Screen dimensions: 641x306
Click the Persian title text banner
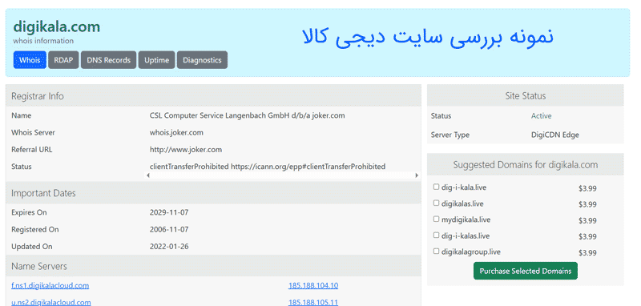click(x=428, y=37)
